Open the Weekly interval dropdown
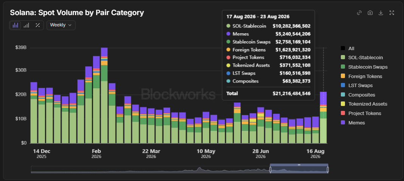Image resolution: width=404 pixels, height=181 pixels. pos(61,25)
